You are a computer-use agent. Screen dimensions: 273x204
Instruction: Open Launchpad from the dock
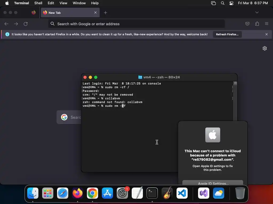coord(48,193)
